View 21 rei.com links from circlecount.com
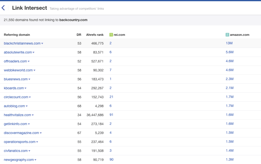This screenshot has height=164, width=261. click(111, 97)
